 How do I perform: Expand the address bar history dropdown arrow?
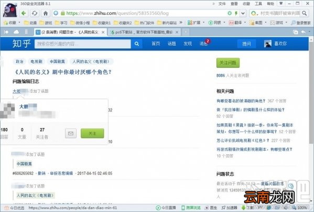pos(243,13)
